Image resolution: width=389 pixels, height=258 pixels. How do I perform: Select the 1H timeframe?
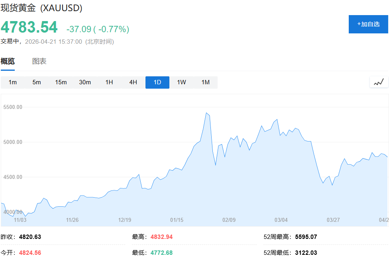[108, 82]
